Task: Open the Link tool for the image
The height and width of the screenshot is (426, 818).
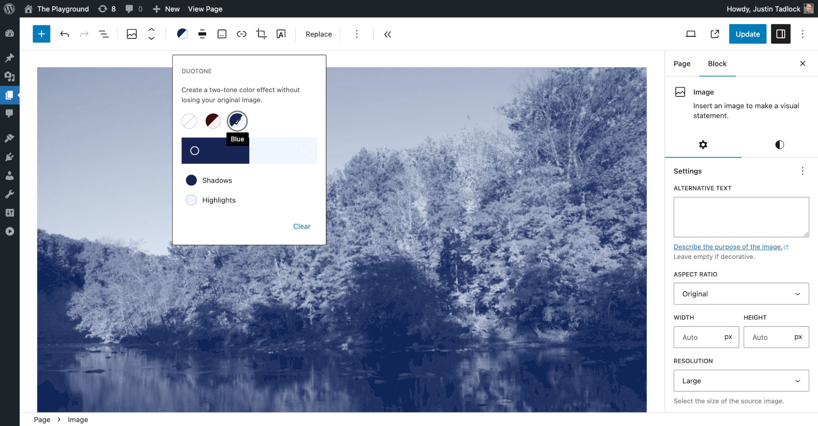Action: coord(242,34)
